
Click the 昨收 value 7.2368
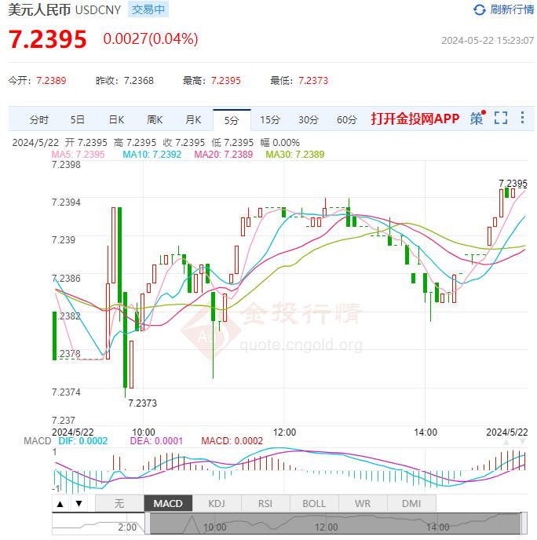139,81
